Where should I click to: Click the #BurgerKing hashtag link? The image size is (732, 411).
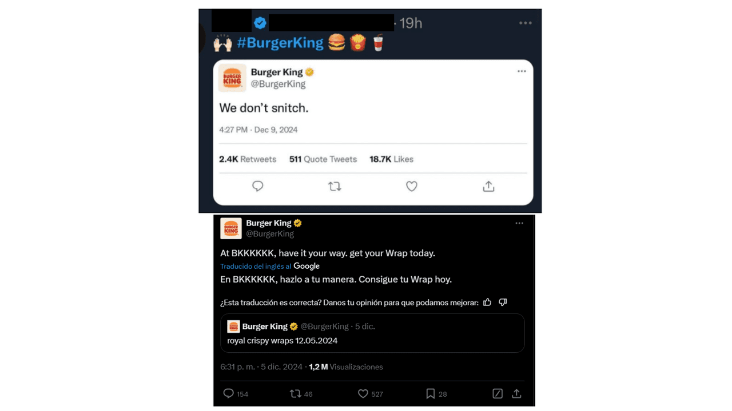pos(280,43)
